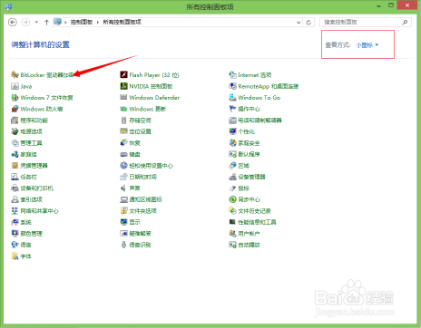Refresh the control panel view

coord(308,22)
